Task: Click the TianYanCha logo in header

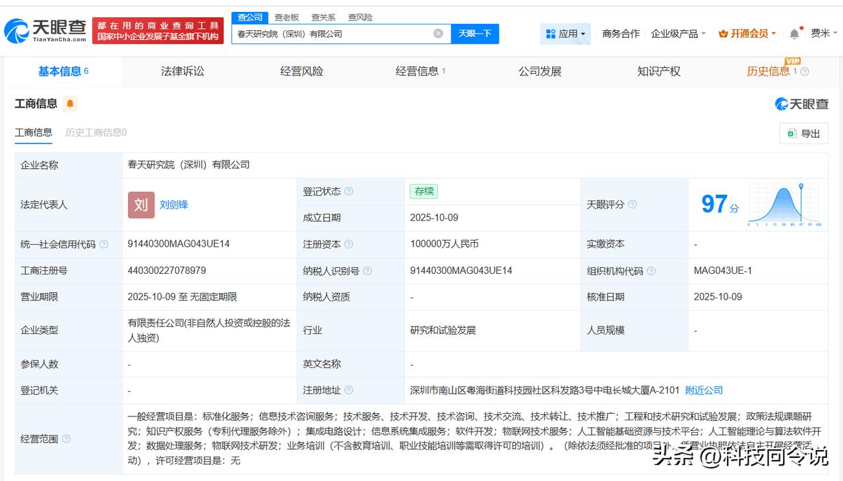Action: point(45,30)
